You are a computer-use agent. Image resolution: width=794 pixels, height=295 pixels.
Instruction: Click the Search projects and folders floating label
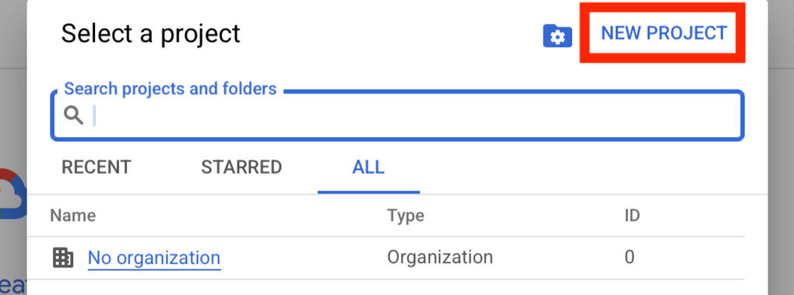click(170, 89)
